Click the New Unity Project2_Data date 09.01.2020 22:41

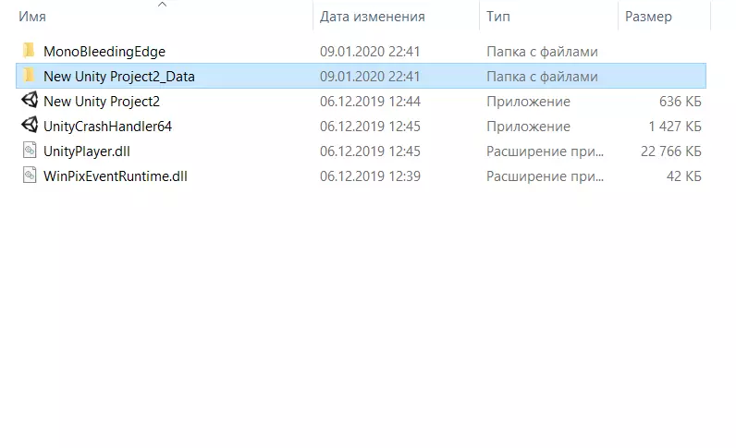[x=370, y=77]
